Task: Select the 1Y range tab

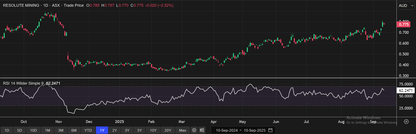Action: point(102,130)
